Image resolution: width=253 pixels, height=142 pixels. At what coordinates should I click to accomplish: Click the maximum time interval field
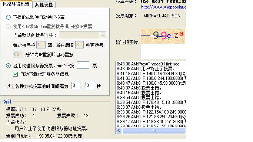(x=90, y=85)
